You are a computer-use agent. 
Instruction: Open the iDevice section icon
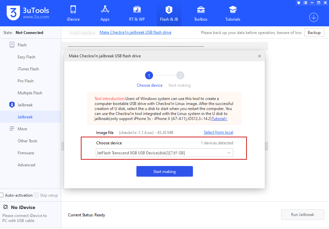[73, 10]
